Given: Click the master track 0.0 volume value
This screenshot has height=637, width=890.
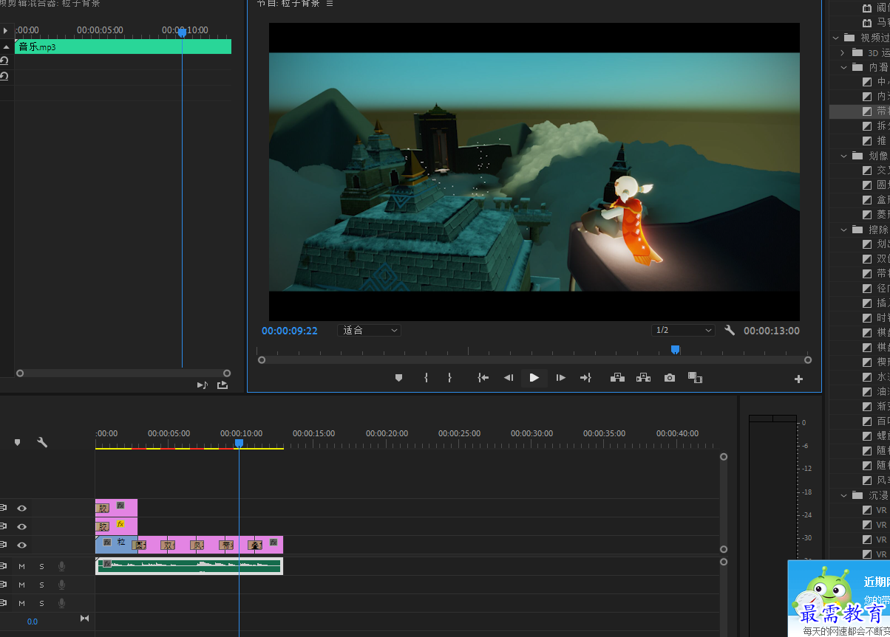Looking at the screenshot, I should (33, 621).
